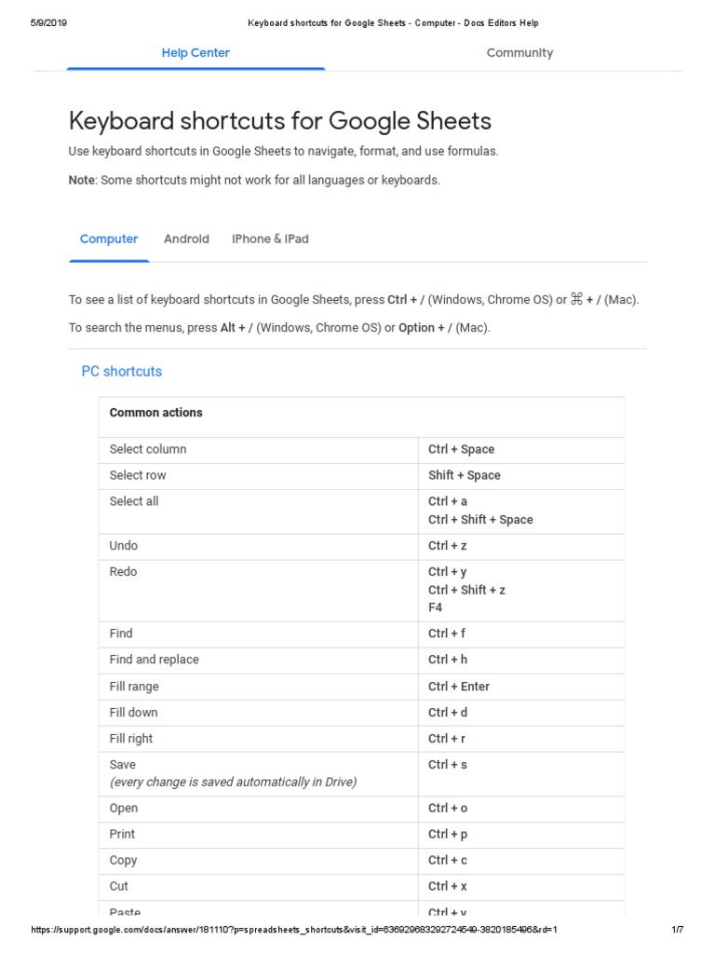Click the Ctrl + Enter shortcut cell
Viewport: 715px width, 954px height.
[x=459, y=687]
